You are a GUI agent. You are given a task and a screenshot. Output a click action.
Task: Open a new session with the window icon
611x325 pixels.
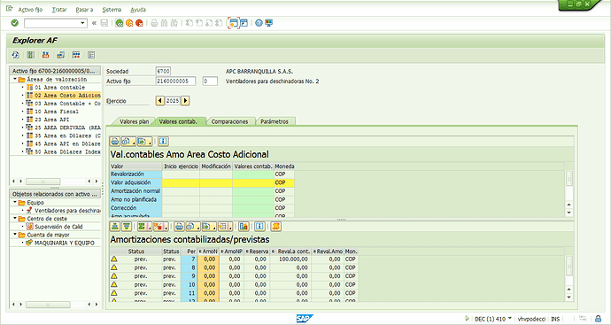pyautogui.click(x=234, y=23)
